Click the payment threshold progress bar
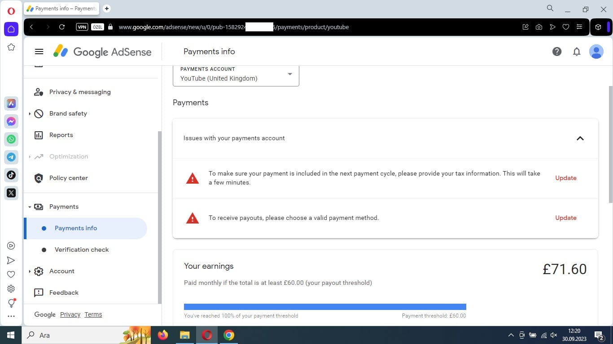The image size is (613, 344). coord(325,307)
